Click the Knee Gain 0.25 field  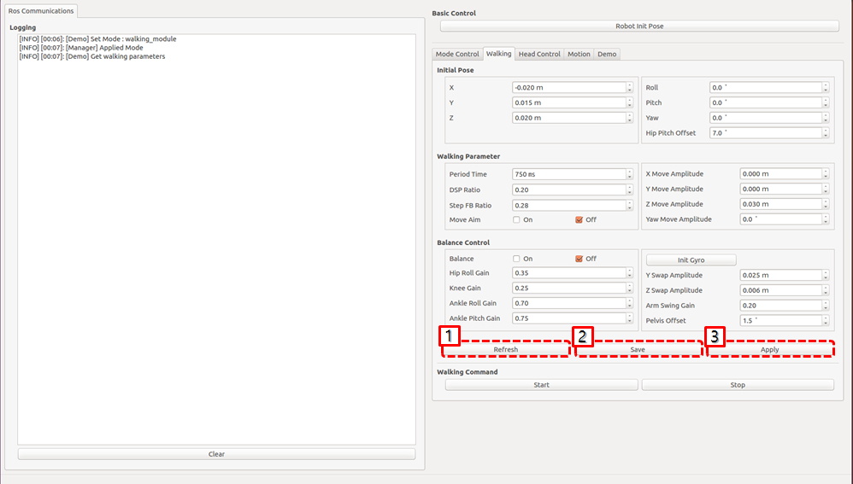(569, 289)
